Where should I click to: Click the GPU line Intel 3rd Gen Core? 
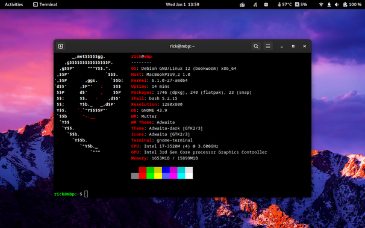click(199, 152)
